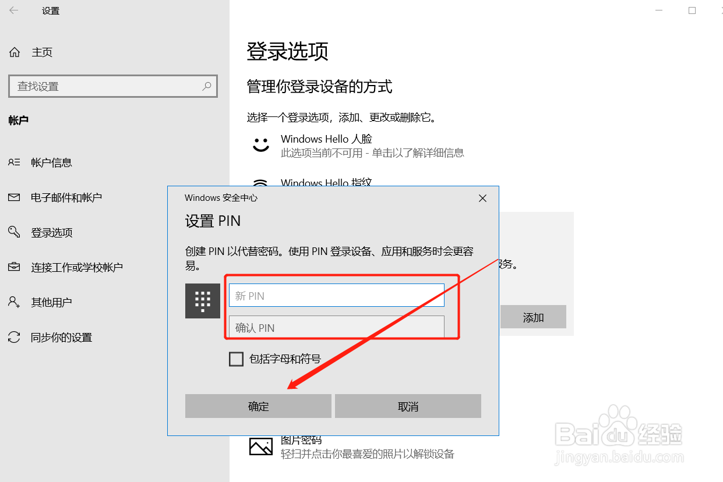Viewport: 723px width, 482px height.
Task: Open 同步你的设置 sync icon
Action: tap(15, 337)
